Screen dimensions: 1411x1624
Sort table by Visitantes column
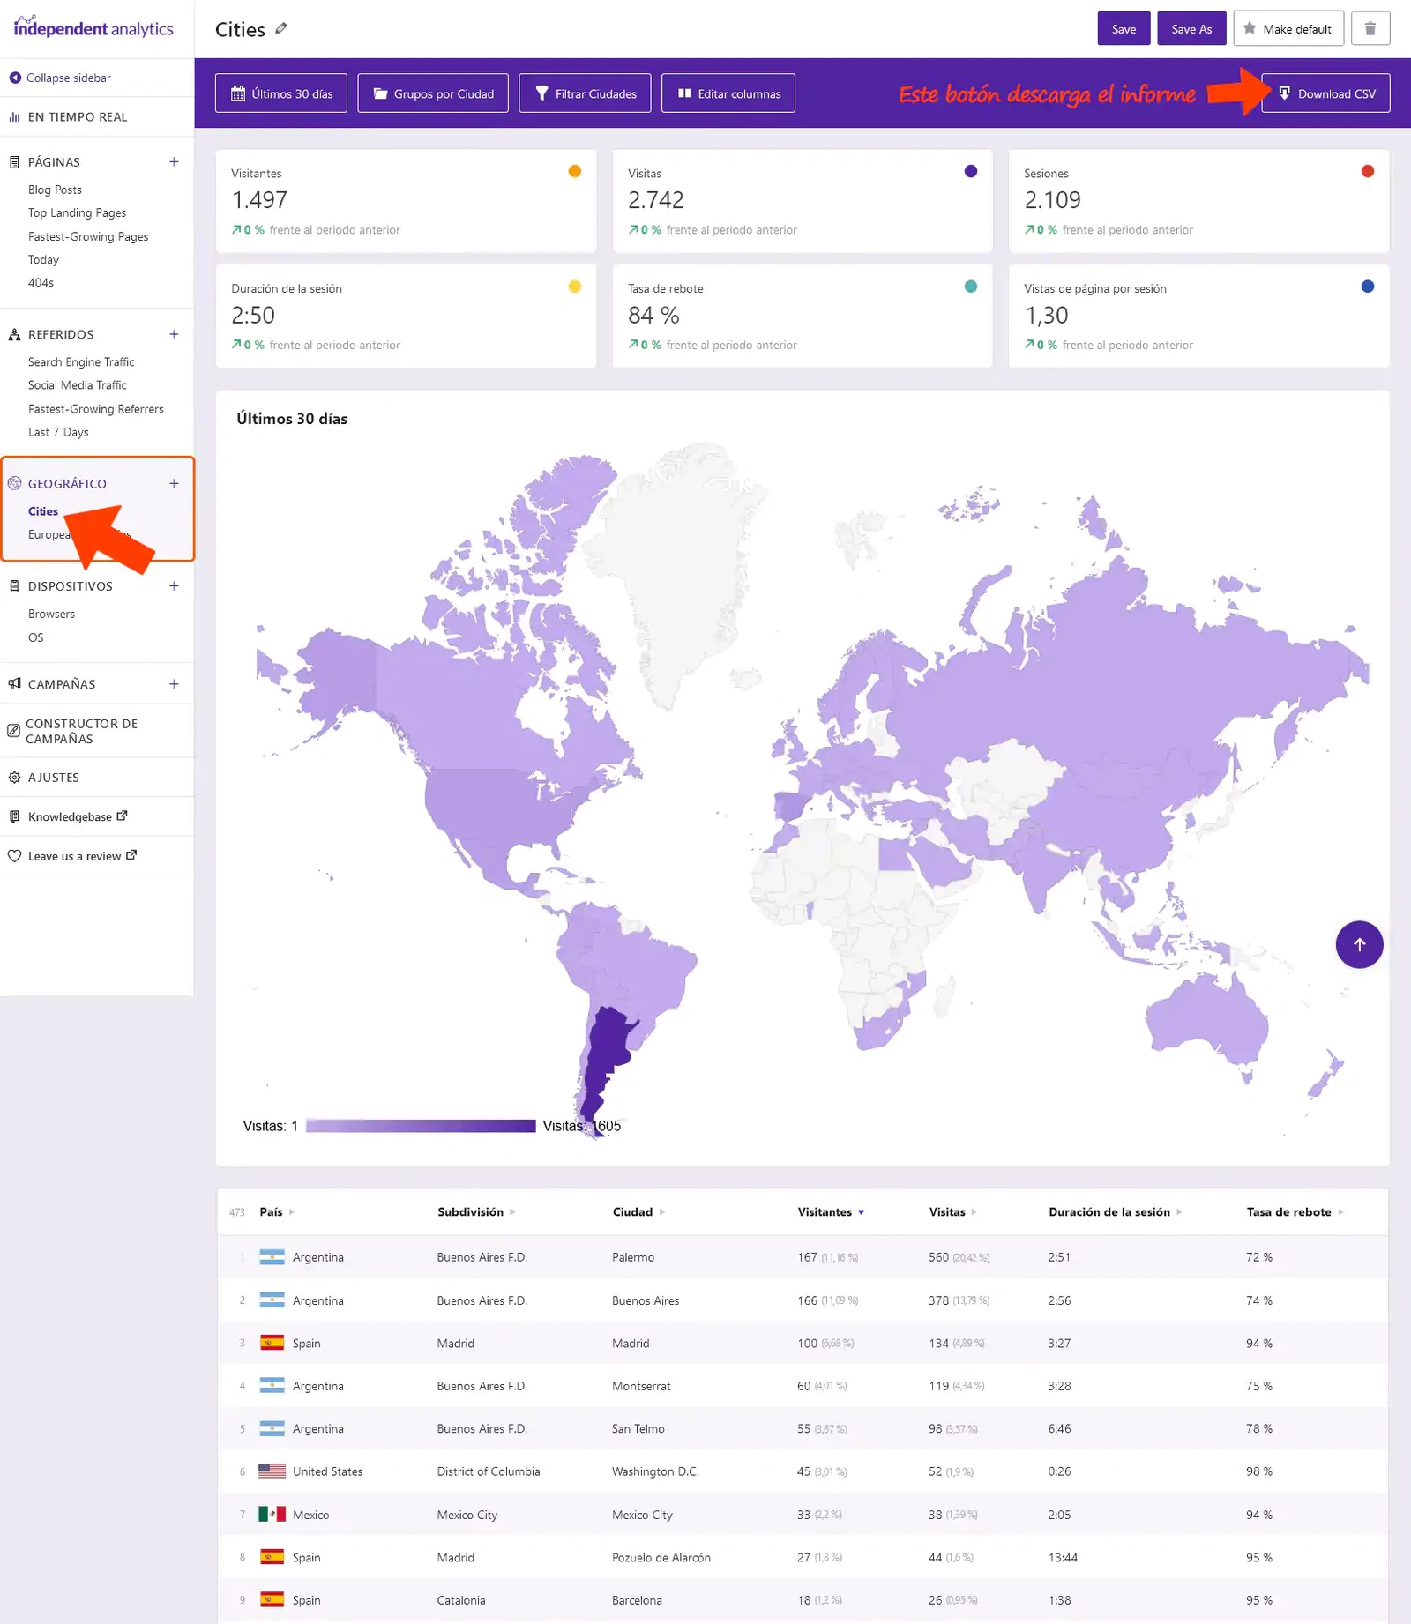pos(831,1212)
